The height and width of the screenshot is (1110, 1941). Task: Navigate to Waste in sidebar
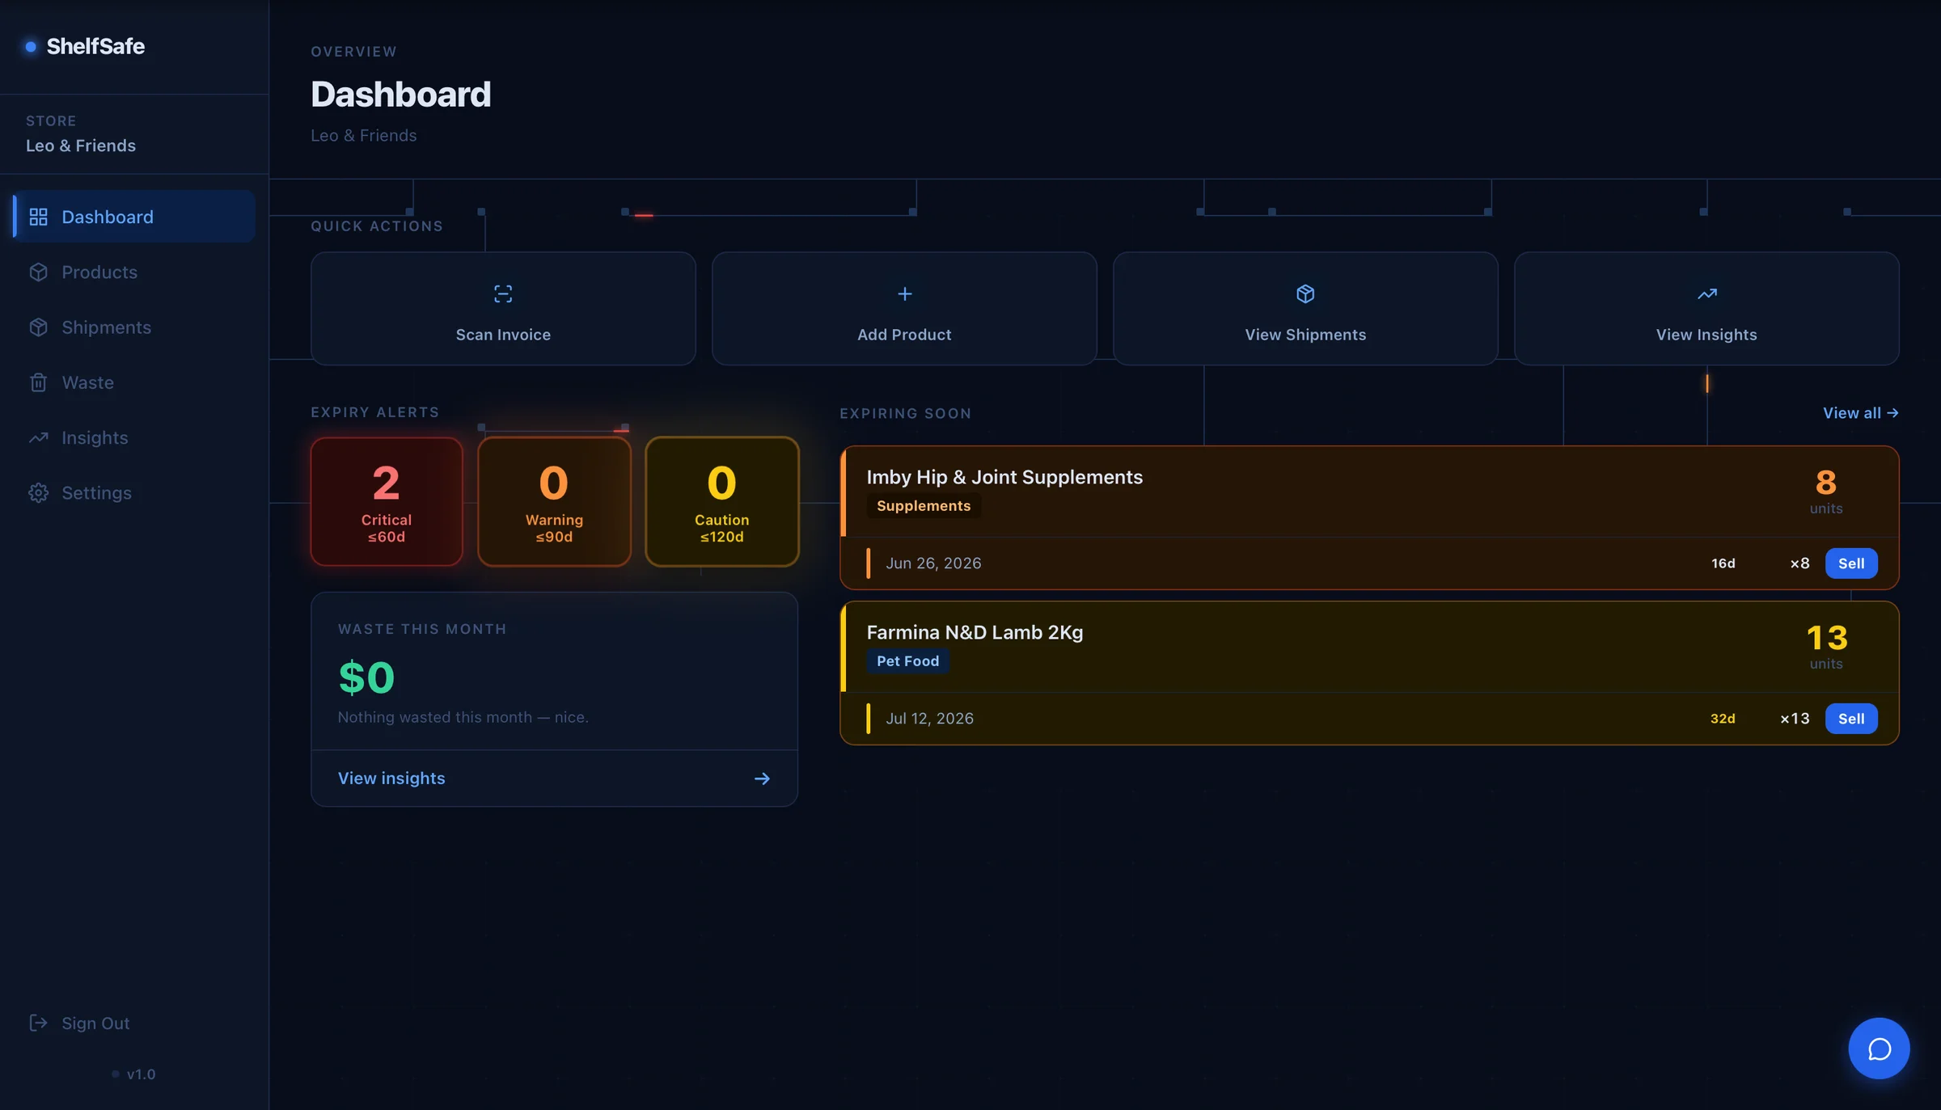(x=134, y=382)
